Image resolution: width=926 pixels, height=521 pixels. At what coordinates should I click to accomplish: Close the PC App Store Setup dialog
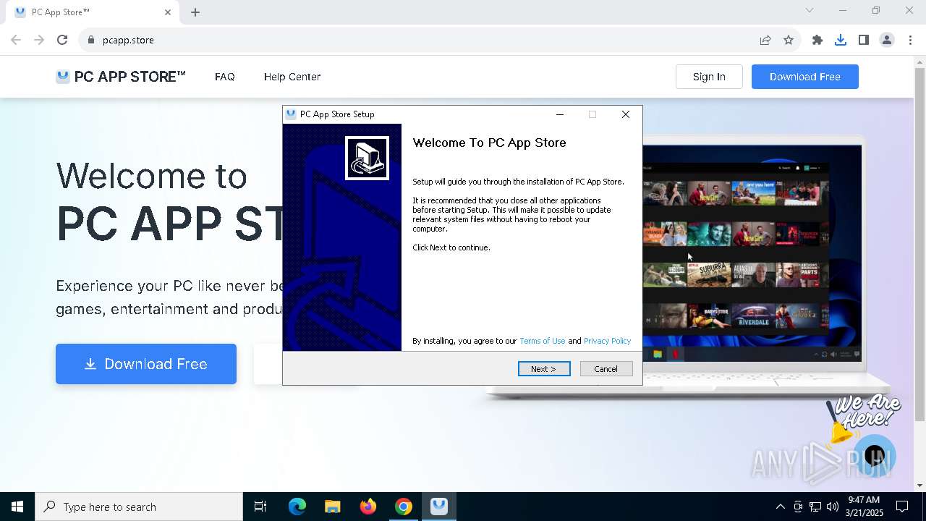click(626, 114)
